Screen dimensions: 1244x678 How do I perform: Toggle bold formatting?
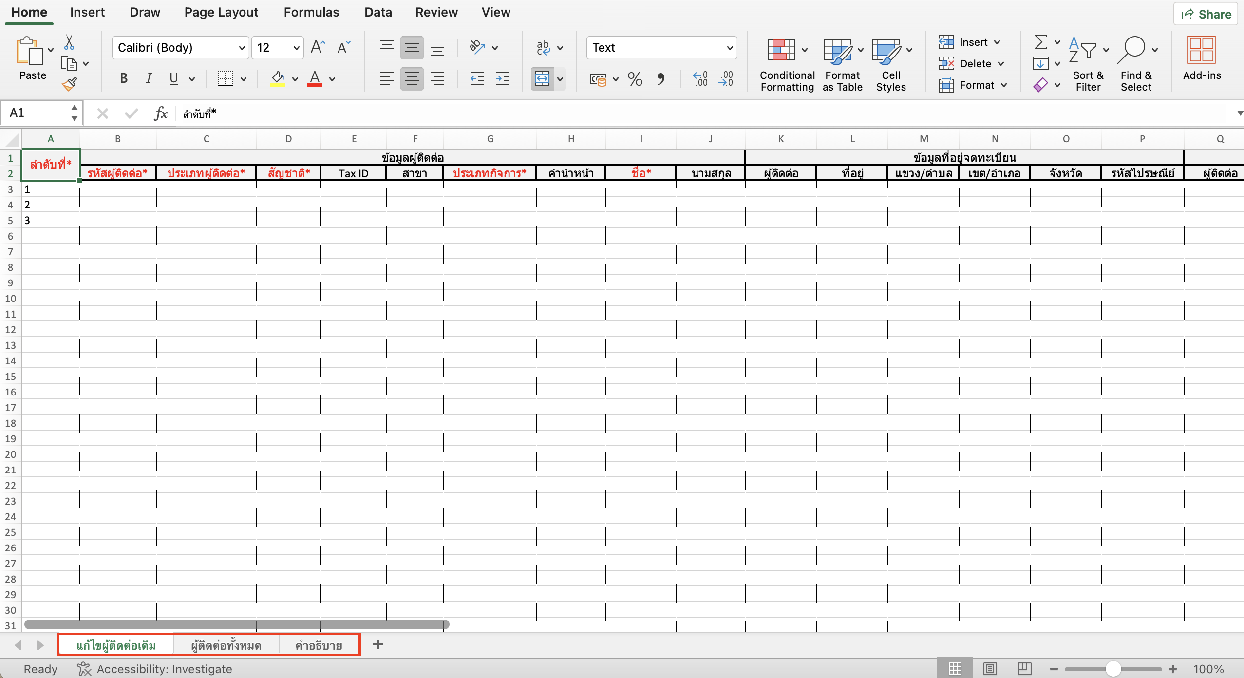pos(123,78)
